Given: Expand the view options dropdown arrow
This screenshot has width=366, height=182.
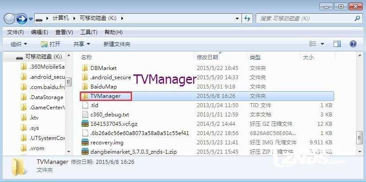Looking at the screenshot, I should 322,44.
